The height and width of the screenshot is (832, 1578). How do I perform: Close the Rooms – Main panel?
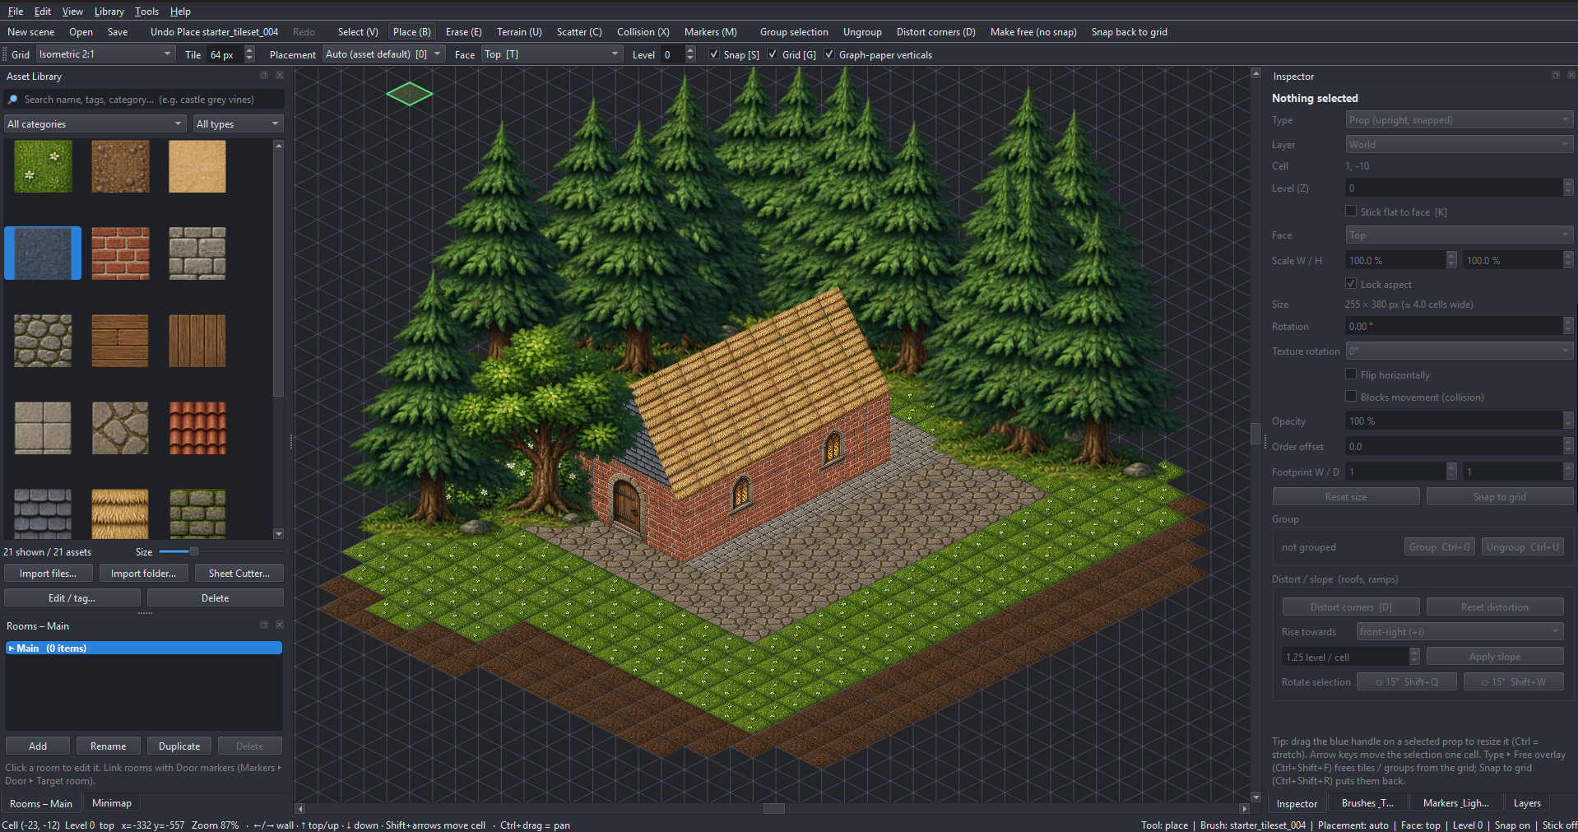click(x=280, y=625)
